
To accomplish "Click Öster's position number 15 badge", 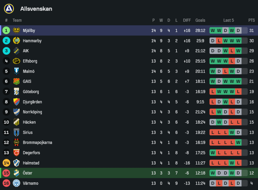I will (6, 173).
